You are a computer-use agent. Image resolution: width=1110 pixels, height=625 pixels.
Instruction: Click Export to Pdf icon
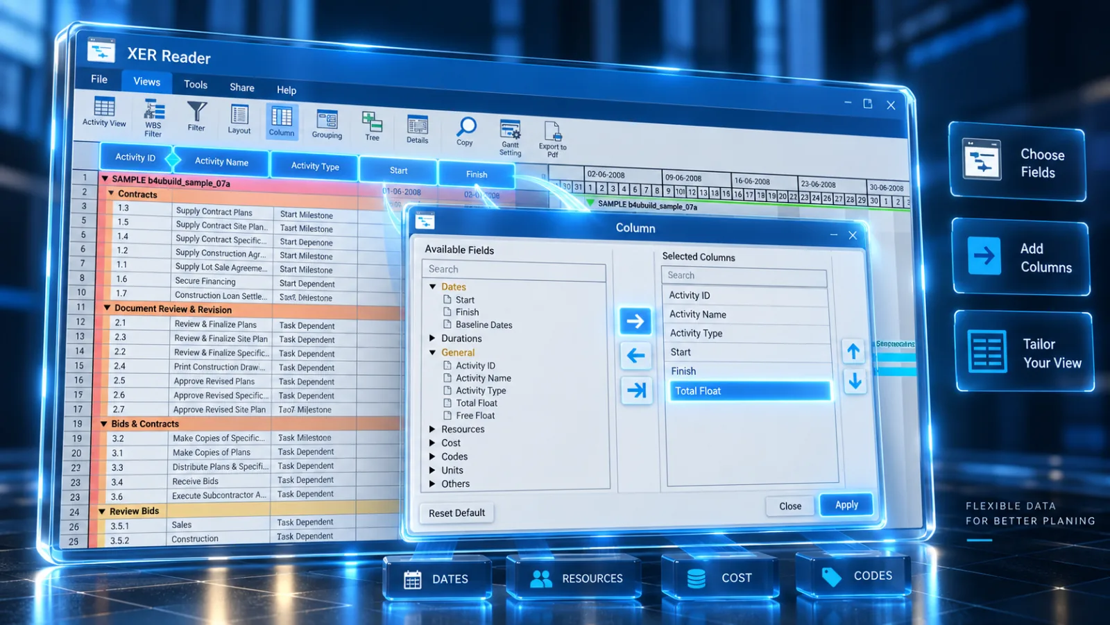point(553,131)
